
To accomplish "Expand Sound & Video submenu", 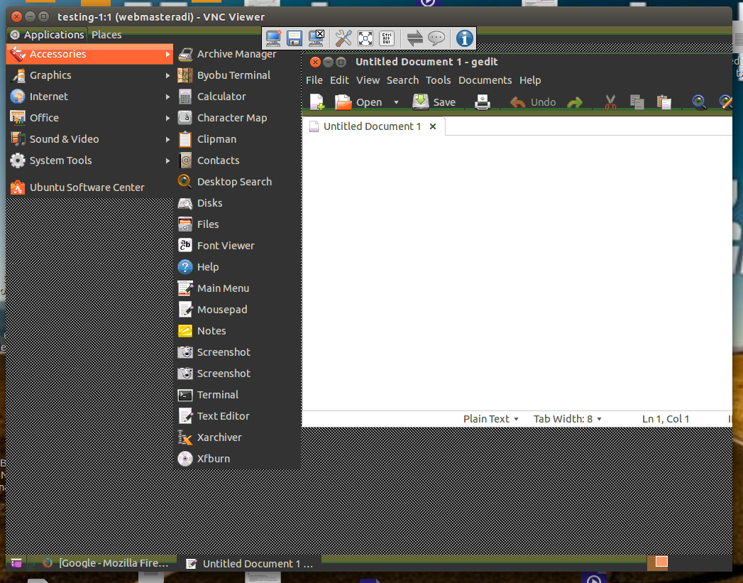I will pos(89,139).
